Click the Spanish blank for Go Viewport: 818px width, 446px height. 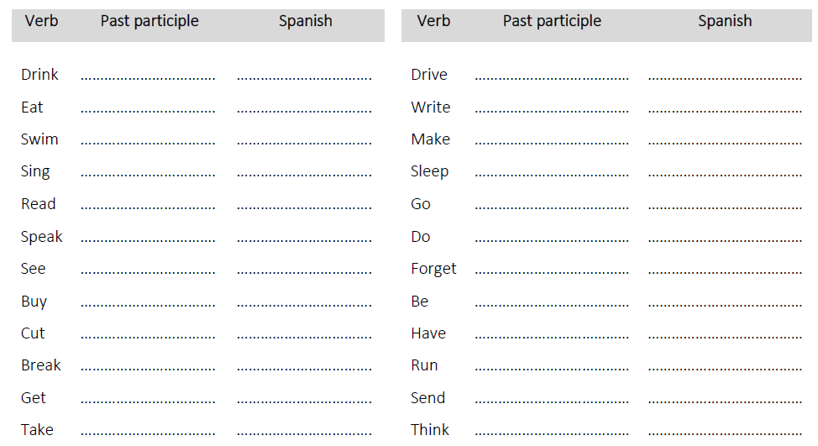coord(725,207)
